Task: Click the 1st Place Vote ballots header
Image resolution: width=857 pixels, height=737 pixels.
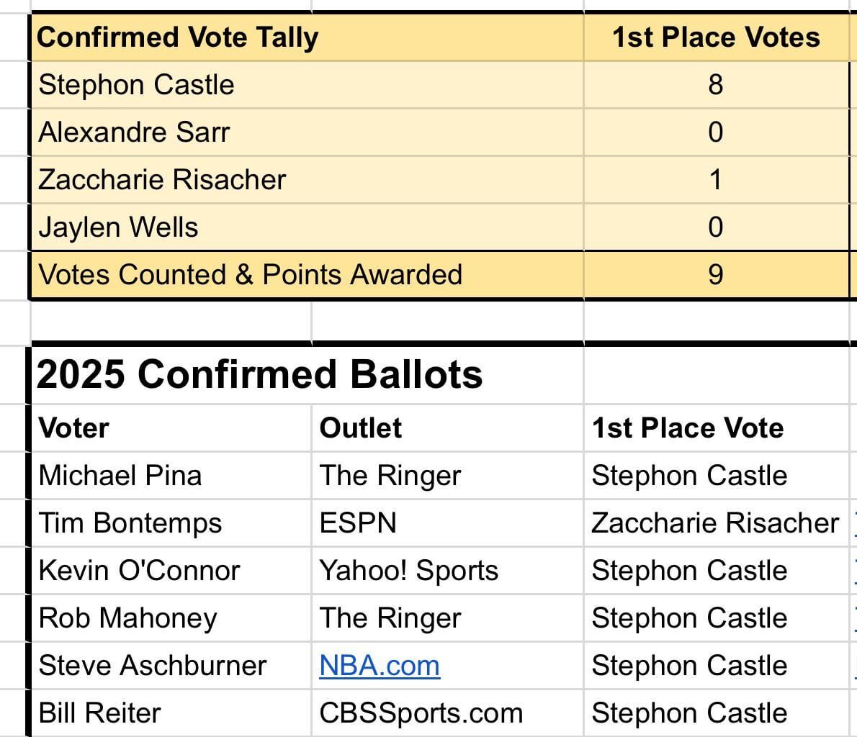Action: point(687,428)
